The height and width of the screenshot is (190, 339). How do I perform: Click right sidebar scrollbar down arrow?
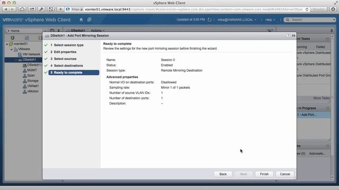tap(332, 177)
